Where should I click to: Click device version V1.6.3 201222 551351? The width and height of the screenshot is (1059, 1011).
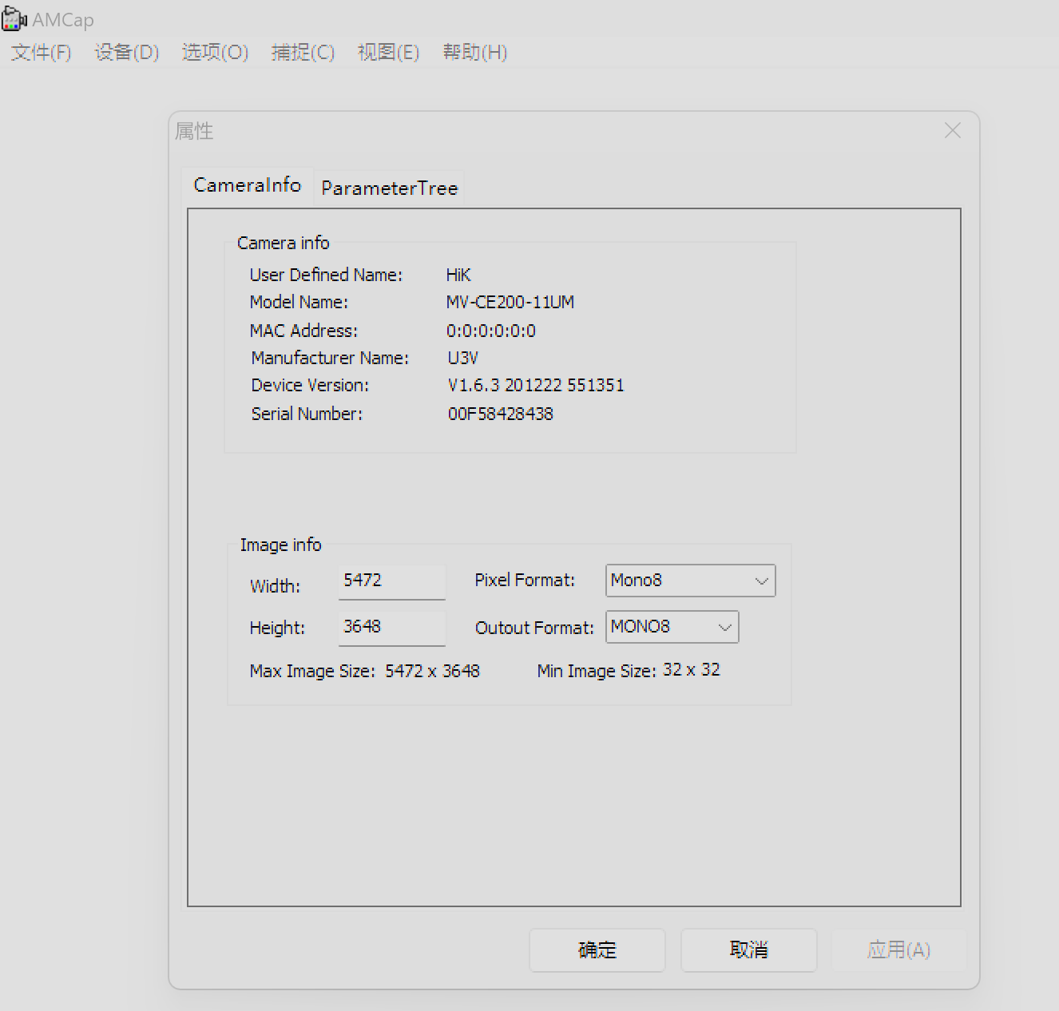536,385
